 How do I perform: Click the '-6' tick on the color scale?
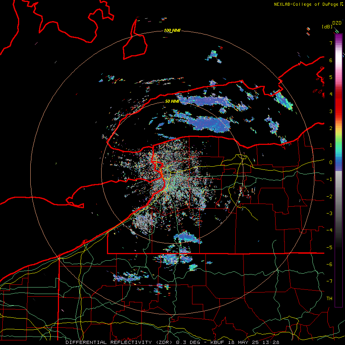tap(329, 264)
